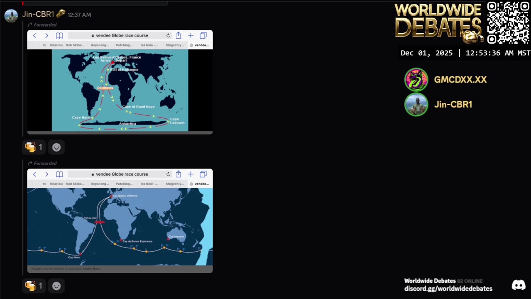Click the Jin-CBR1 name in the speaker list
The width and height of the screenshot is (531, 299).
[453, 105]
